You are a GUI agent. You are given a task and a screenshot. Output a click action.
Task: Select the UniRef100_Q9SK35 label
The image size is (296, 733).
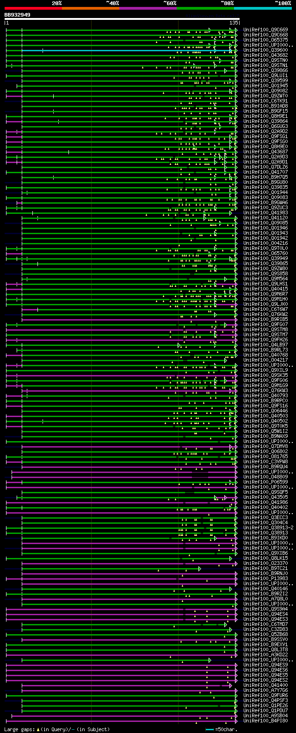[265, 375]
